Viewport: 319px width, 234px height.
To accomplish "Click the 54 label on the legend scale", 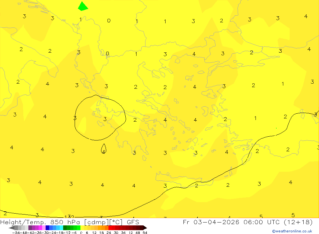I will coord(145,233).
